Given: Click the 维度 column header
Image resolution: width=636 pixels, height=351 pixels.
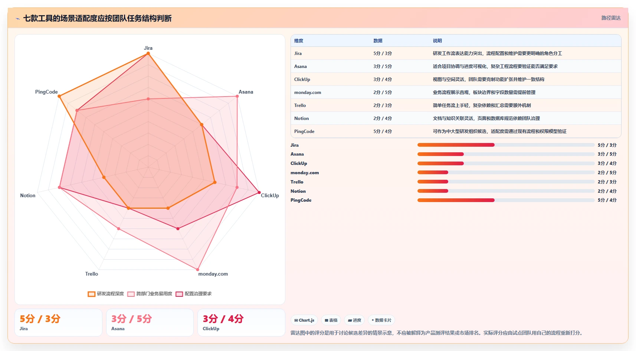Looking at the screenshot, I should pos(299,41).
